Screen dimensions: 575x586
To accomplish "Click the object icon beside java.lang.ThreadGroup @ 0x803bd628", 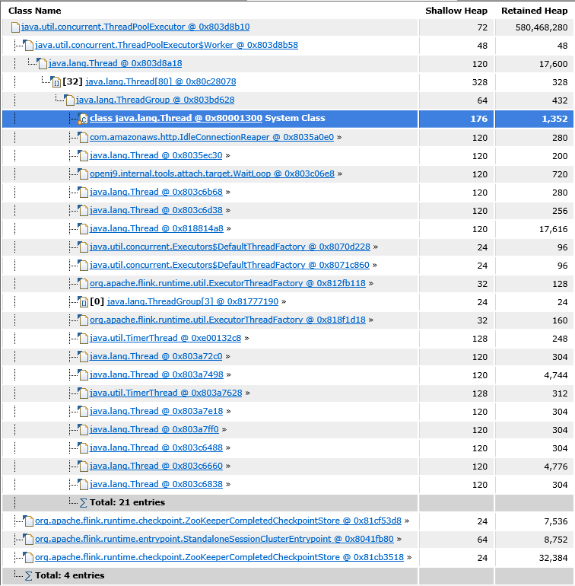I will pyautogui.click(x=69, y=100).
